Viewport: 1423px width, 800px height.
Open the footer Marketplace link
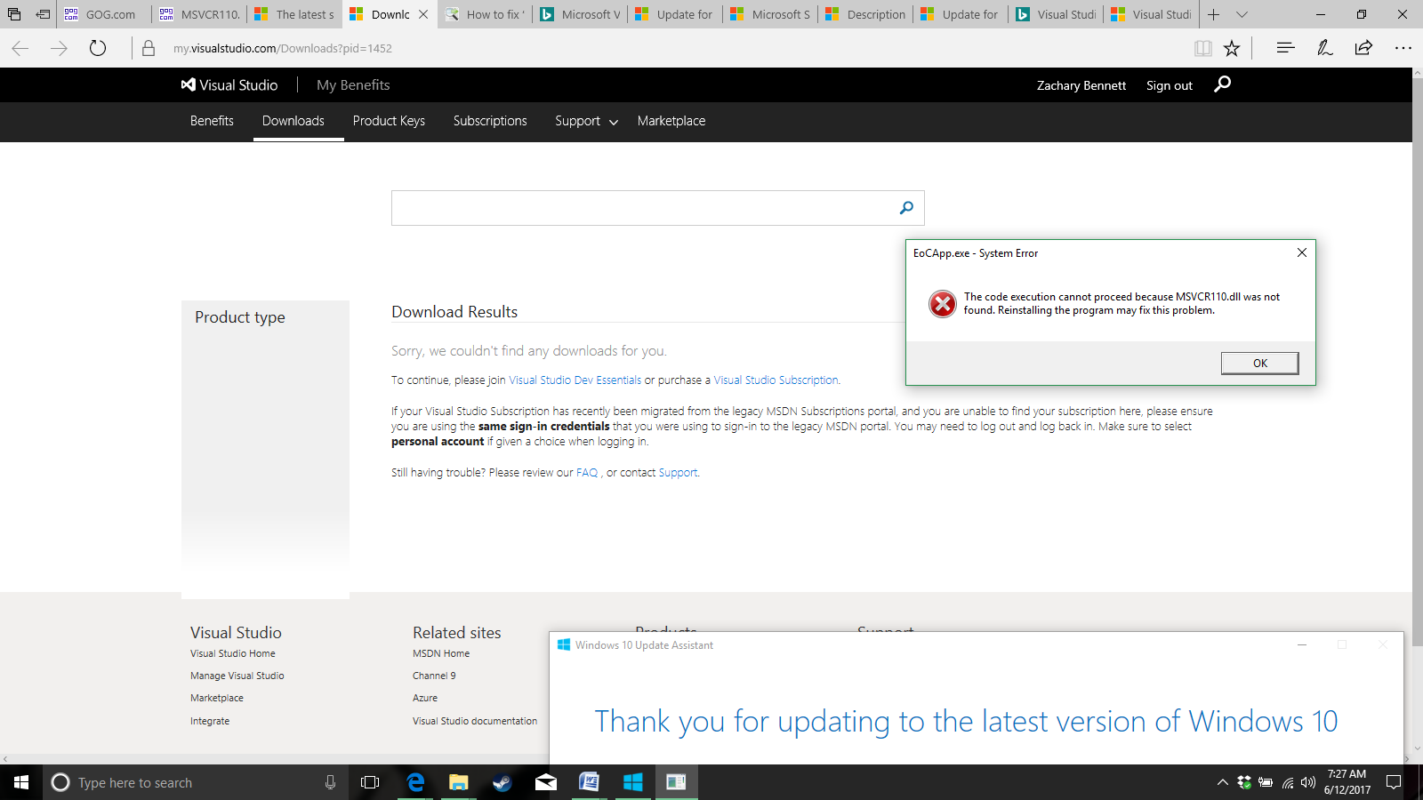[x=217, y=698]
